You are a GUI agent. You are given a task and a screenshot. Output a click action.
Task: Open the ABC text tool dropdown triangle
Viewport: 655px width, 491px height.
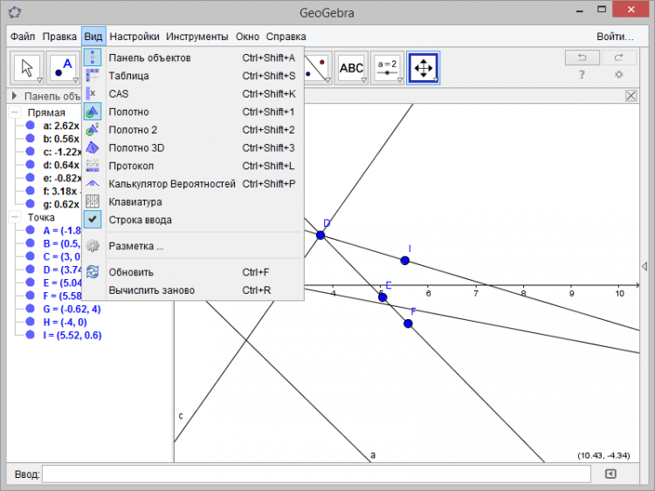click(x=364, y=80)
